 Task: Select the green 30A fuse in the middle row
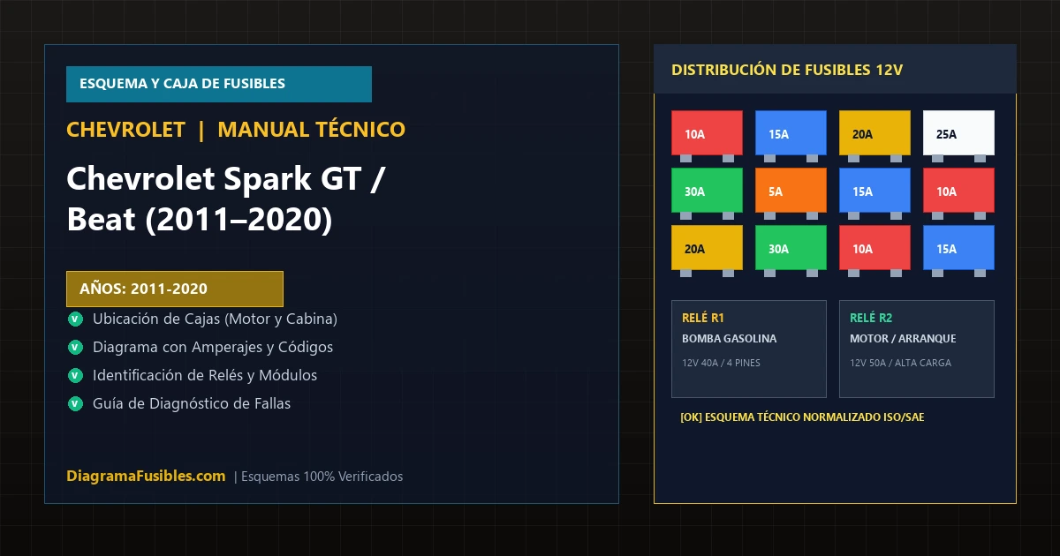coord(707,191)
